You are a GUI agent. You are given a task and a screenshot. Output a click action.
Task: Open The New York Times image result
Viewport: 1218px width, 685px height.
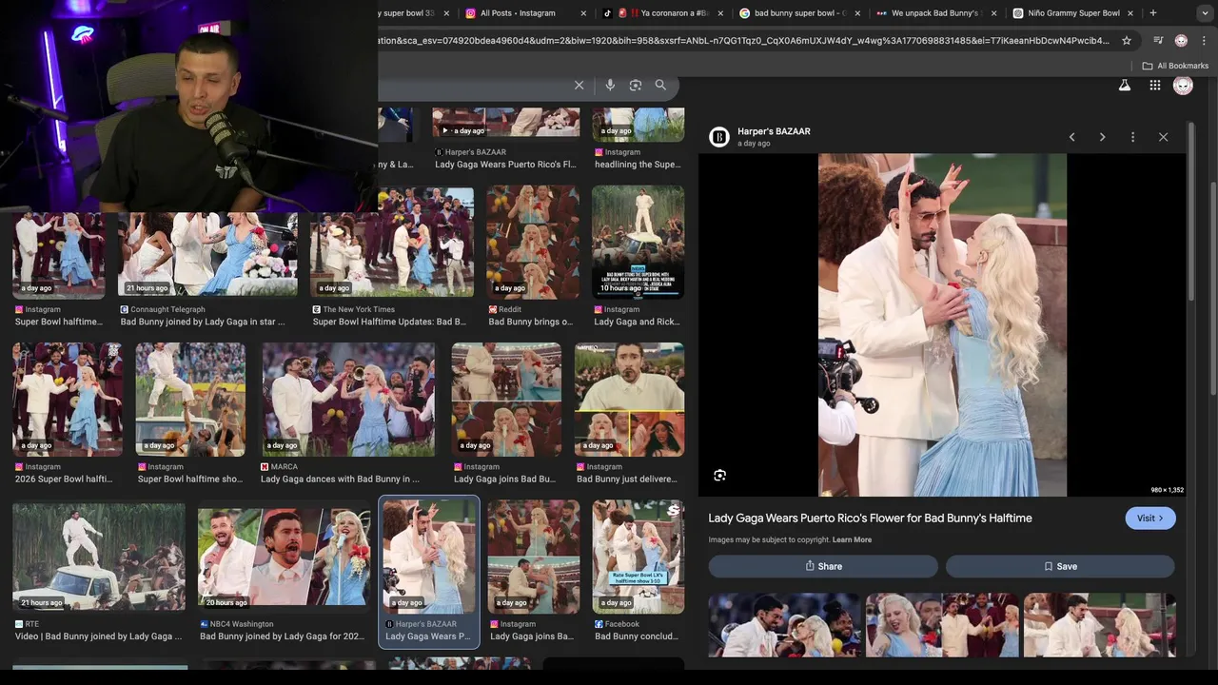point(392,242)
